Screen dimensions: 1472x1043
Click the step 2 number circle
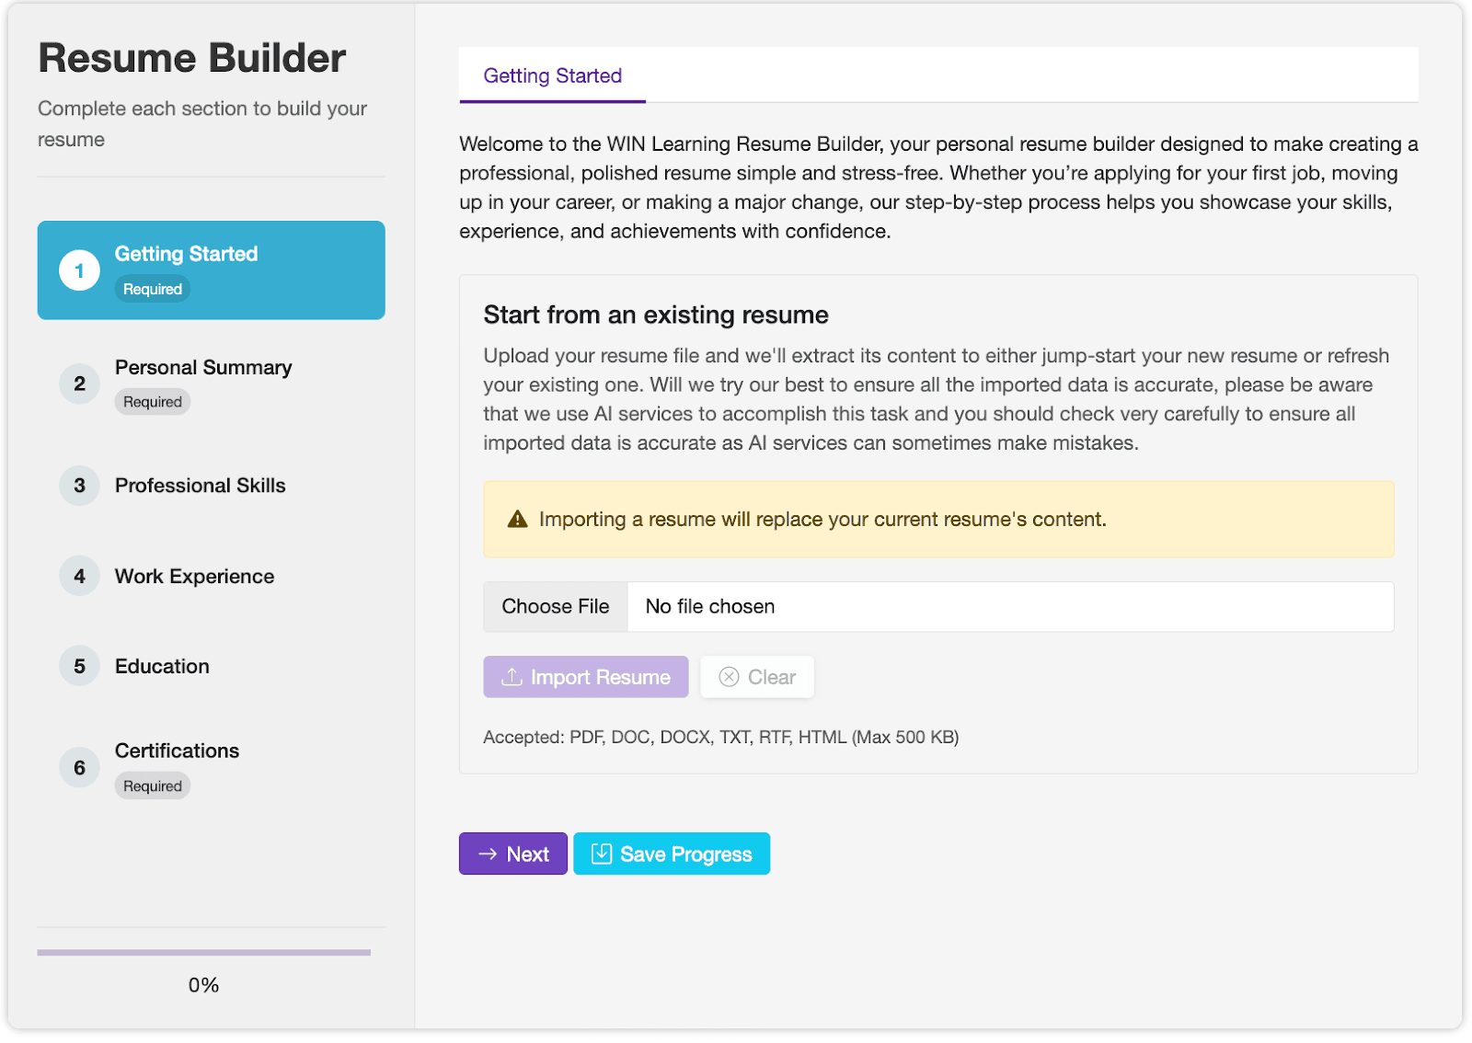point(79,384)
